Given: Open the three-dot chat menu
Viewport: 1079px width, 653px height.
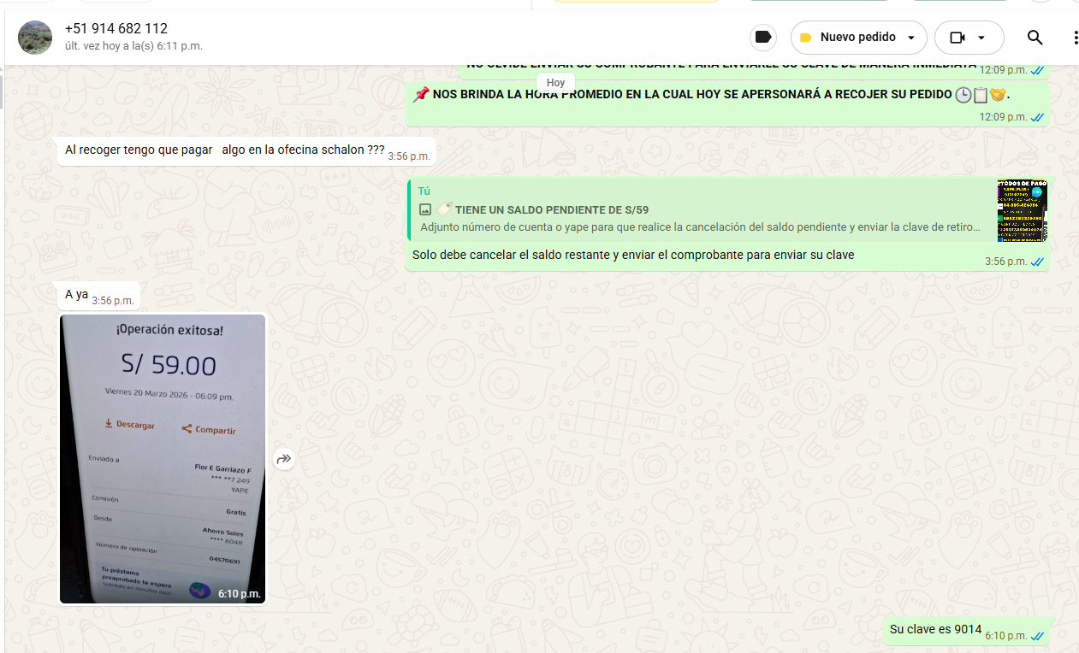Looking at the screenshot, I should pyautogui.click(x=1075, y=38).
